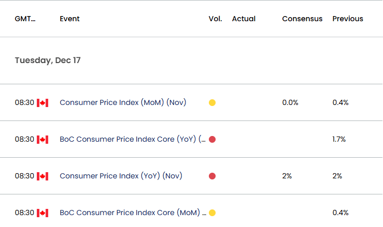Image resolution: width=383 pixels, height=227 pixels.
Task: Click Canada flag beside CPI (MoM) event
Action: coord(42,103)
